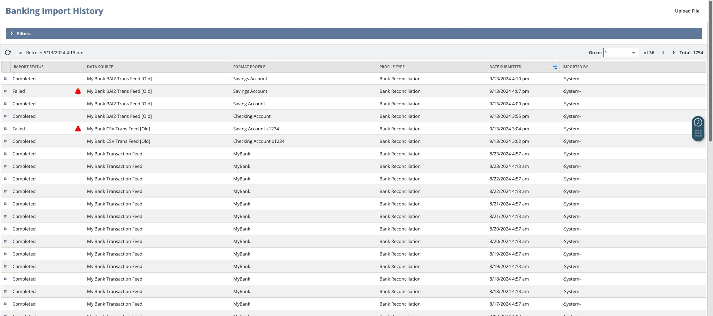Sort by Data Source column header
This screenshot has height=316, width=713.
(x=100, y=67)
